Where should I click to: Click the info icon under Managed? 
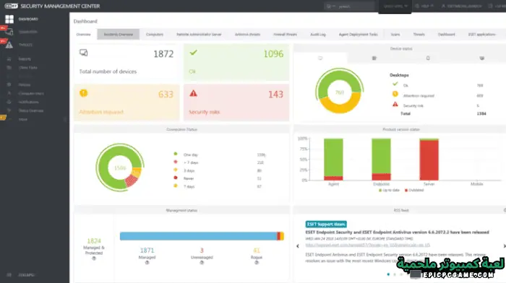point(147,263)
